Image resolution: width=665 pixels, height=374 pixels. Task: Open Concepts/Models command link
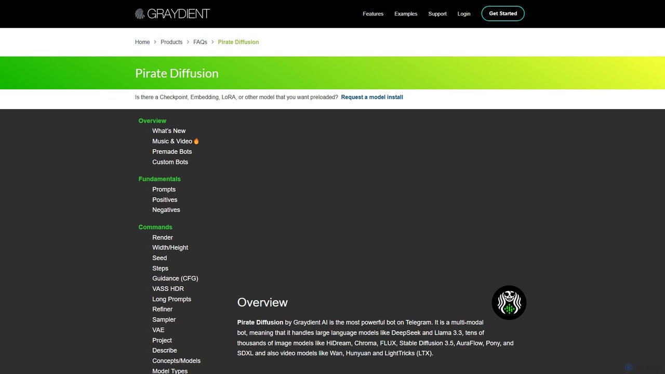tap(176, 361)
